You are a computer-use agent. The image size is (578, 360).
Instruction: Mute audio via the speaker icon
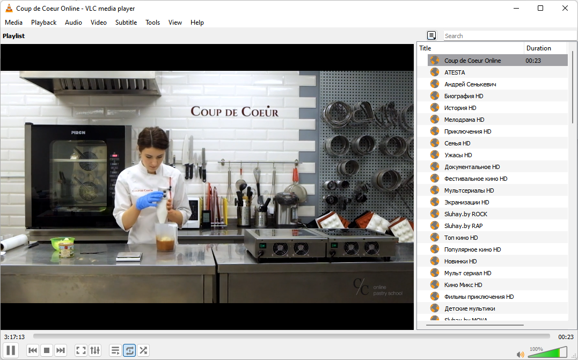tap(520, 355)
